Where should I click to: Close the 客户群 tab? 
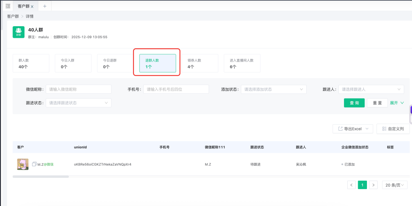(32, 6)
